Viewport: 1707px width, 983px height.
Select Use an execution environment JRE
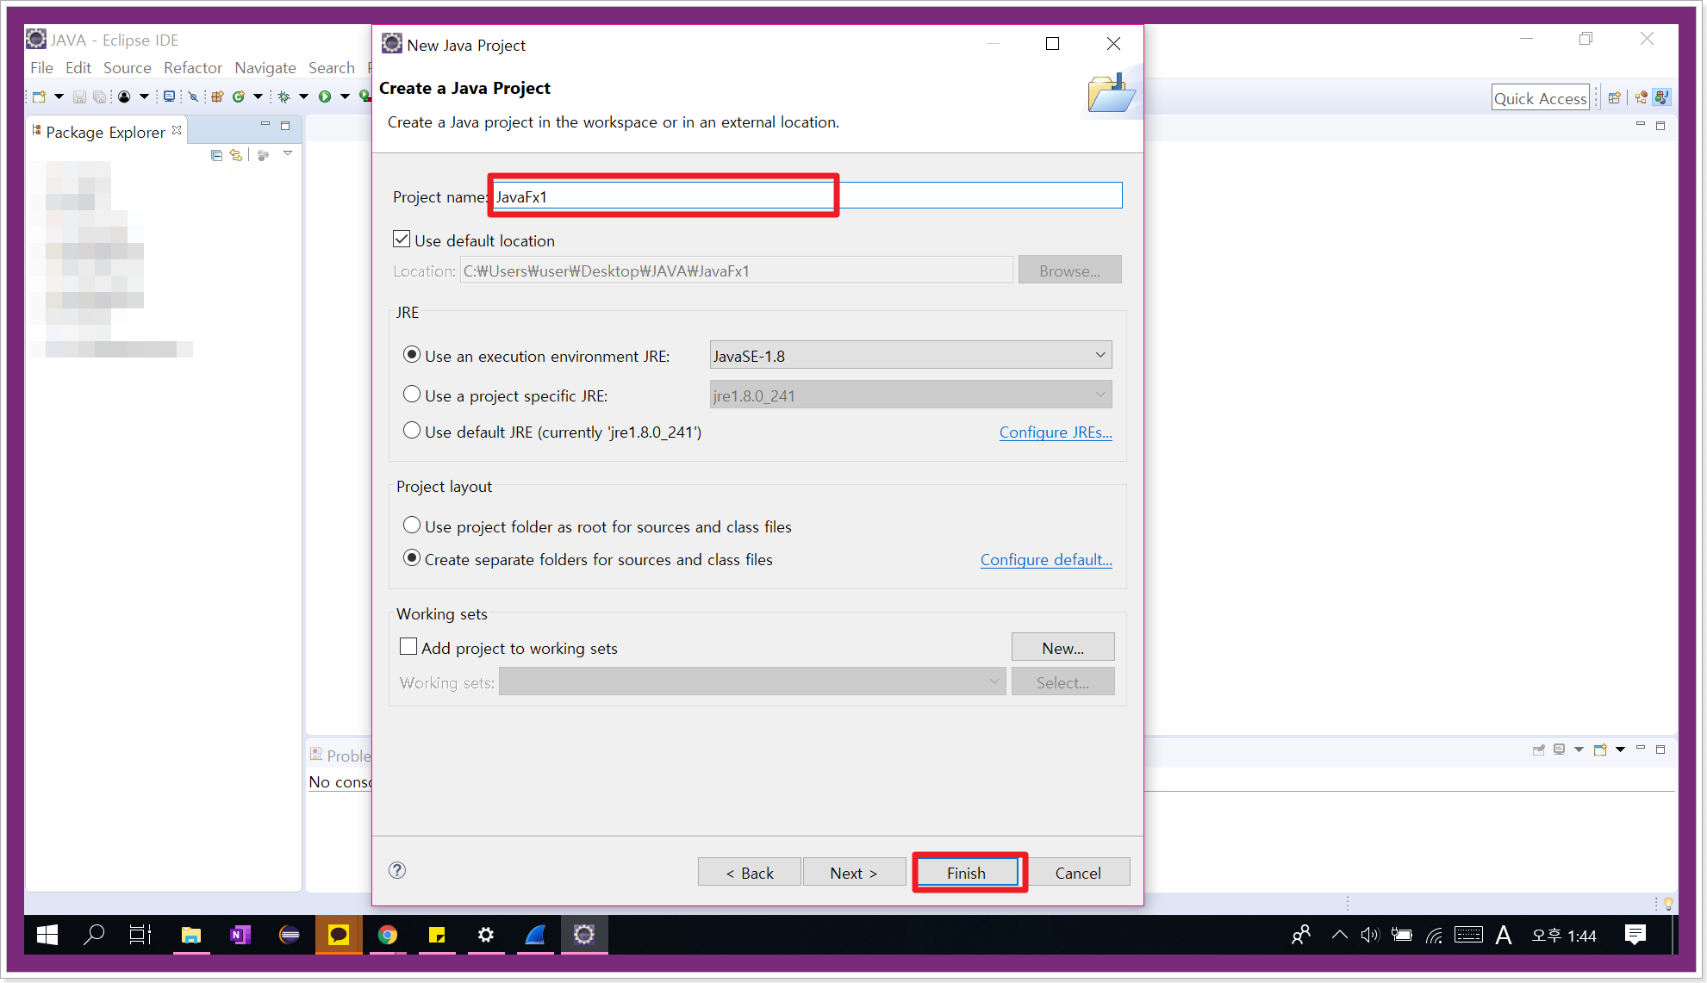point(412,355)
